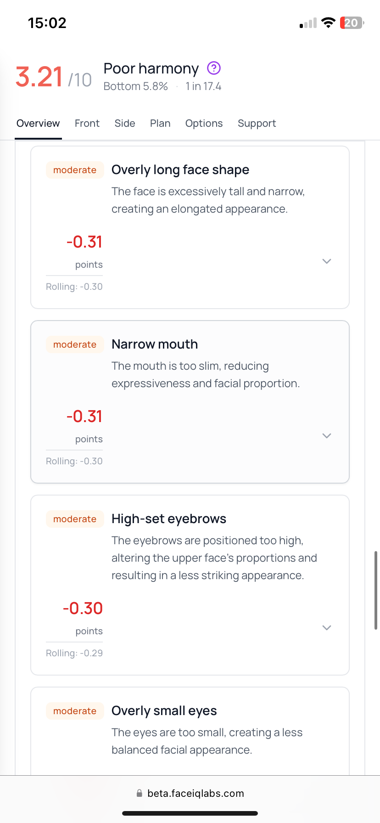Click the page scrollbar thumb
This screenshot has width=380, height=823.
[x=376, y=590]
